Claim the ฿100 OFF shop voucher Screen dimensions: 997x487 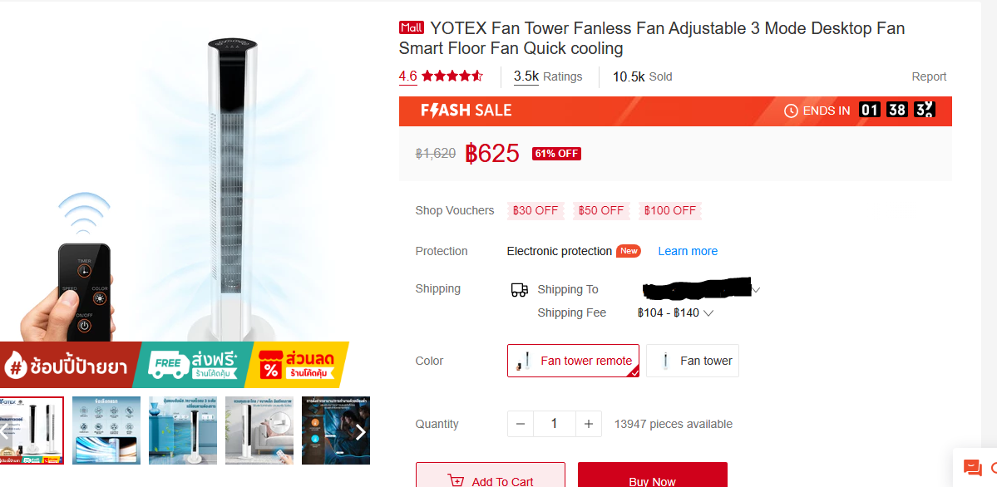(x=670, y=210)
